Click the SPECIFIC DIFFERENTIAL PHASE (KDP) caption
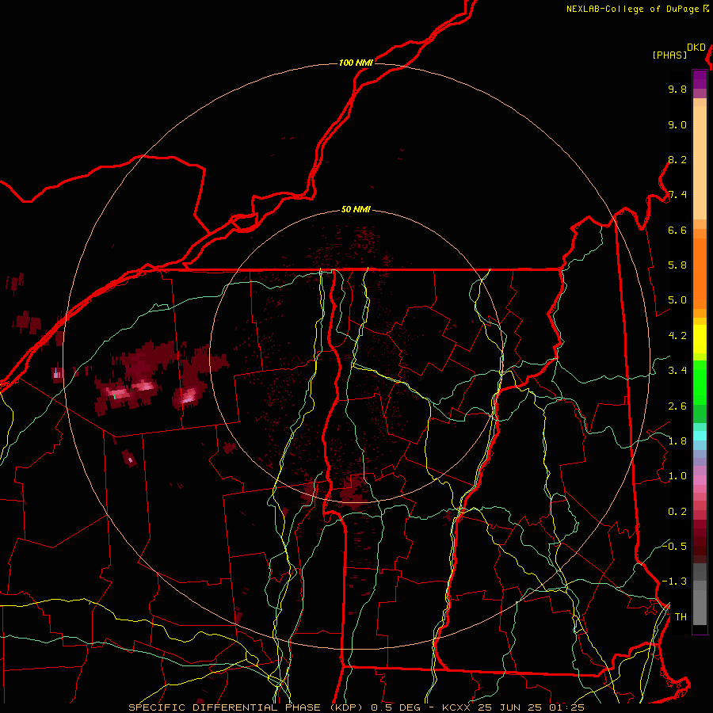Image resolution: width=713 pixels, height=713 pixels. point(247,707)
